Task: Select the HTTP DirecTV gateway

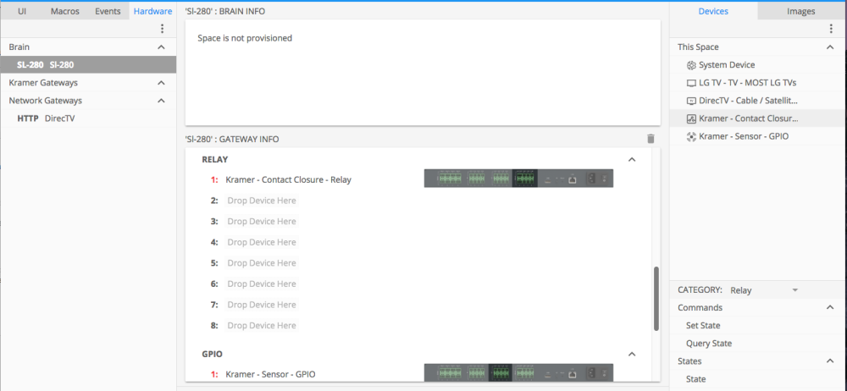Action: 88,118
